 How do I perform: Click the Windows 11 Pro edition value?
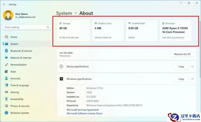[95, 88]
